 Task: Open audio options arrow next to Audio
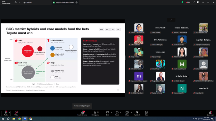[x=9, y=112]
